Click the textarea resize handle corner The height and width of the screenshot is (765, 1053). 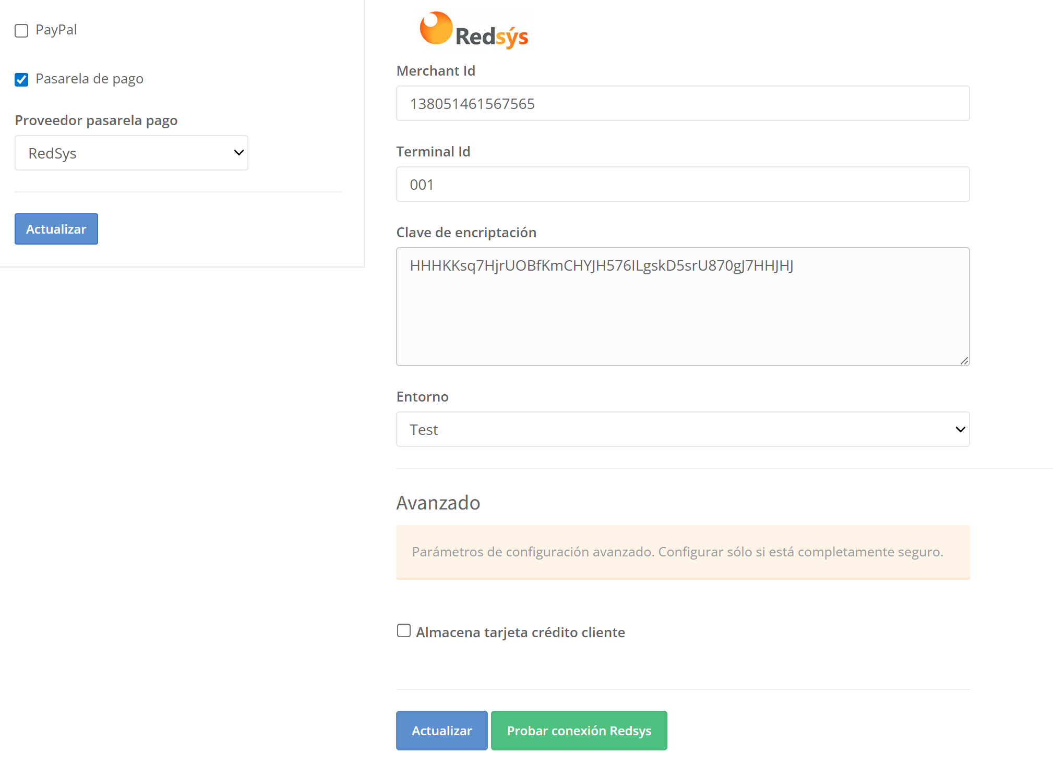click(964, 360)
